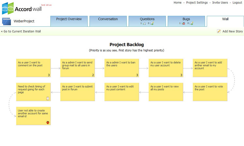Open the 'ban the users' story card
The image size is (244, 146).
(x=122, y=68)
